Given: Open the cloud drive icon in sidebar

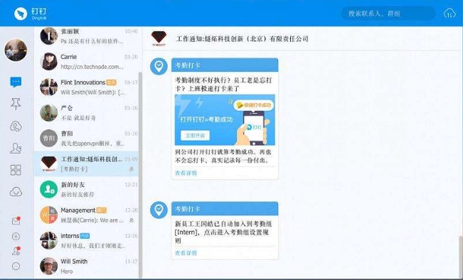Looking at the screenshot, I should [16, 192].
